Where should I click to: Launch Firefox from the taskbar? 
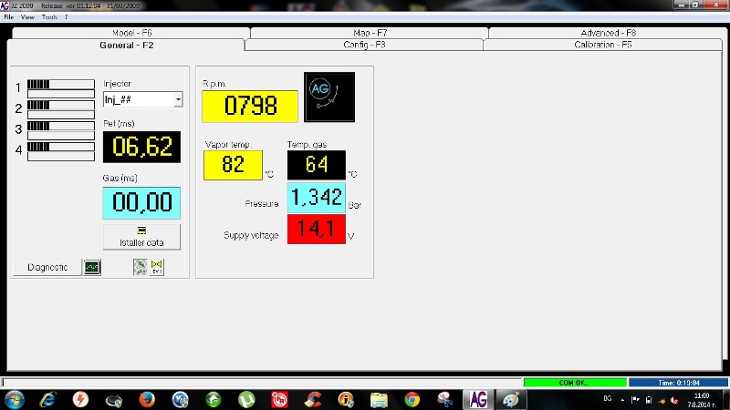tap(147, 399)
